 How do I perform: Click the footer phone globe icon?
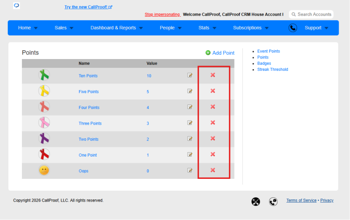(x=273, y=202)
